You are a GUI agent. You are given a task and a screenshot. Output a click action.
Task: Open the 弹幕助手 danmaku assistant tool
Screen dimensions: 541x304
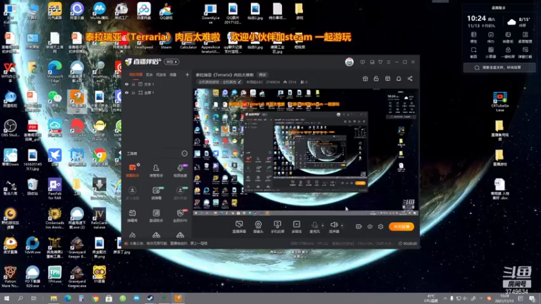coord(133,170)
